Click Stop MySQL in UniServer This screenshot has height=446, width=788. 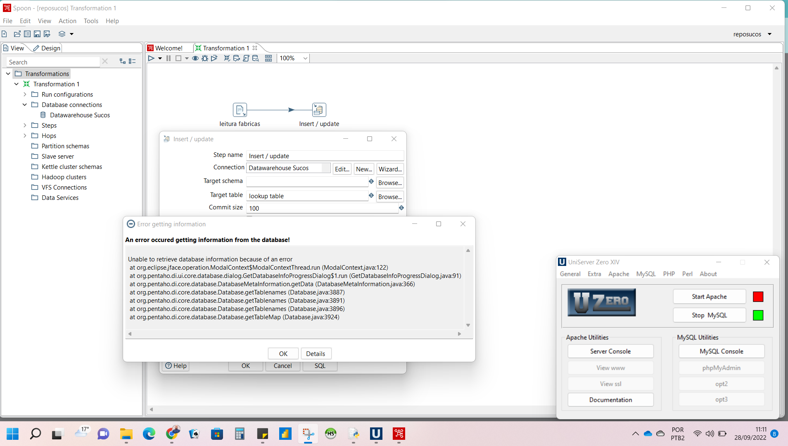(x=709, y=315)
